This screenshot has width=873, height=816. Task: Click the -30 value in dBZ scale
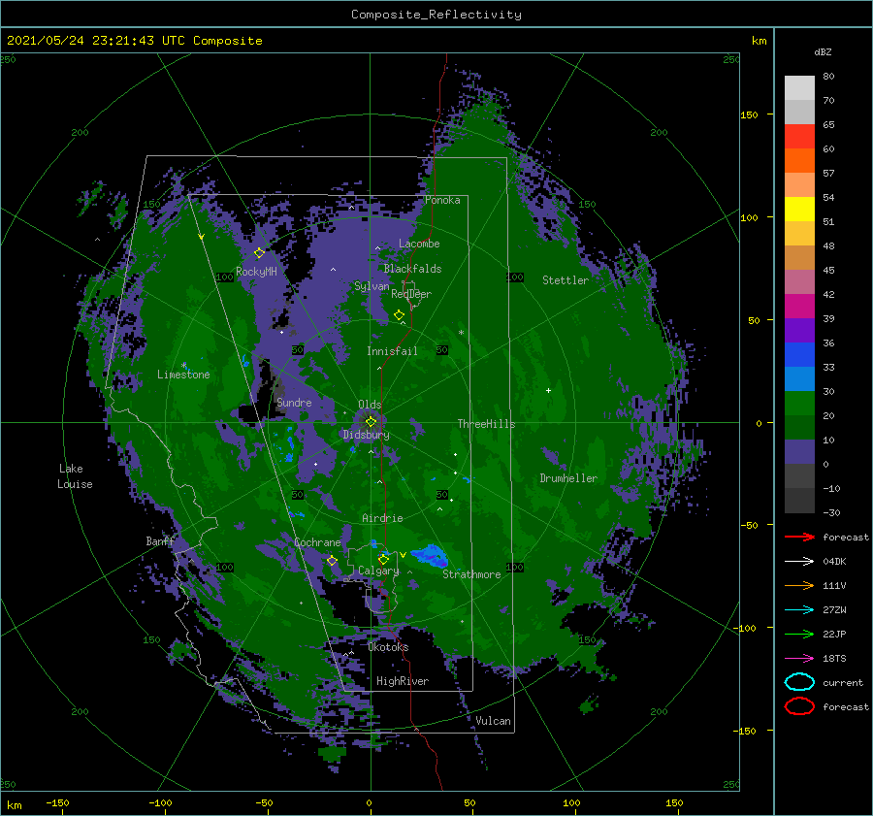[x=831, y=512]
